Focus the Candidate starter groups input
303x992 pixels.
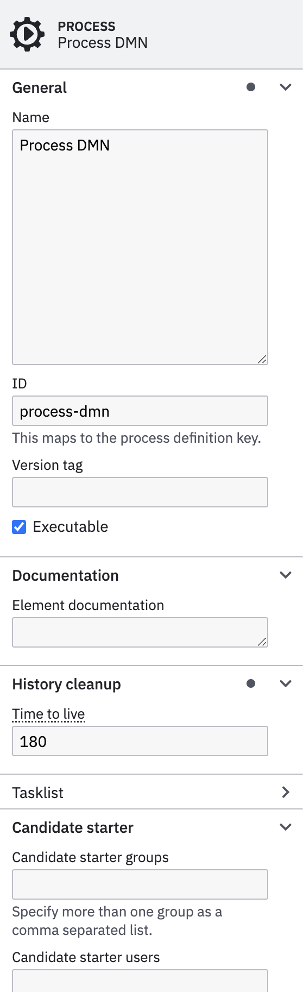(140, 884)
